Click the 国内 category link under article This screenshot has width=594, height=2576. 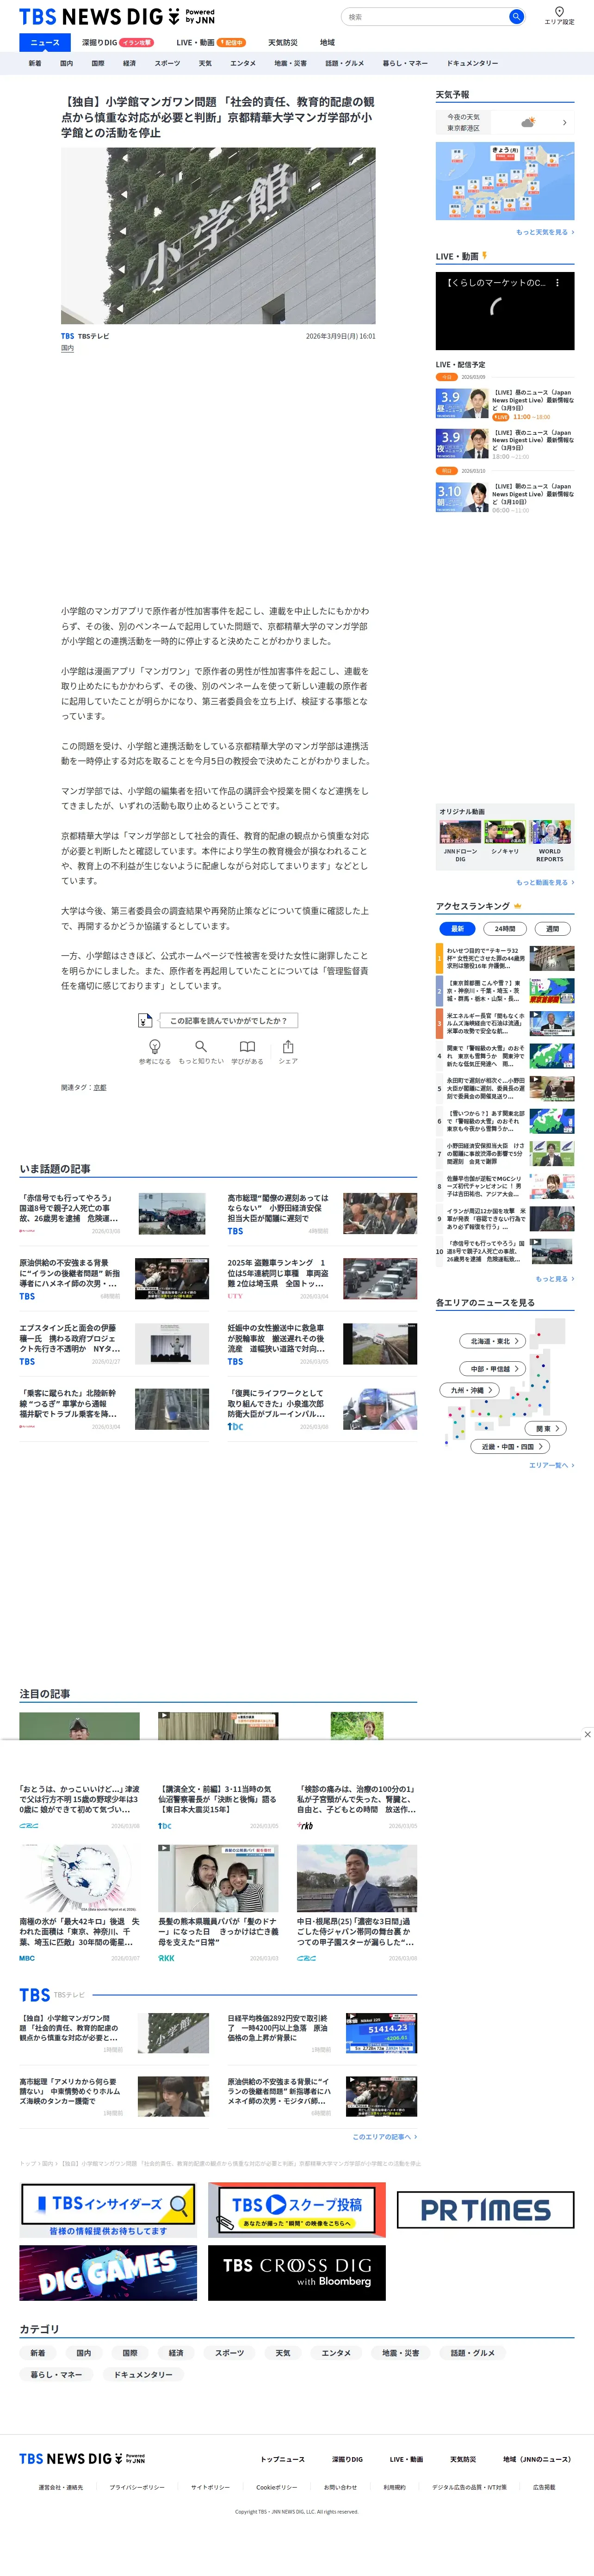[67, 349]
